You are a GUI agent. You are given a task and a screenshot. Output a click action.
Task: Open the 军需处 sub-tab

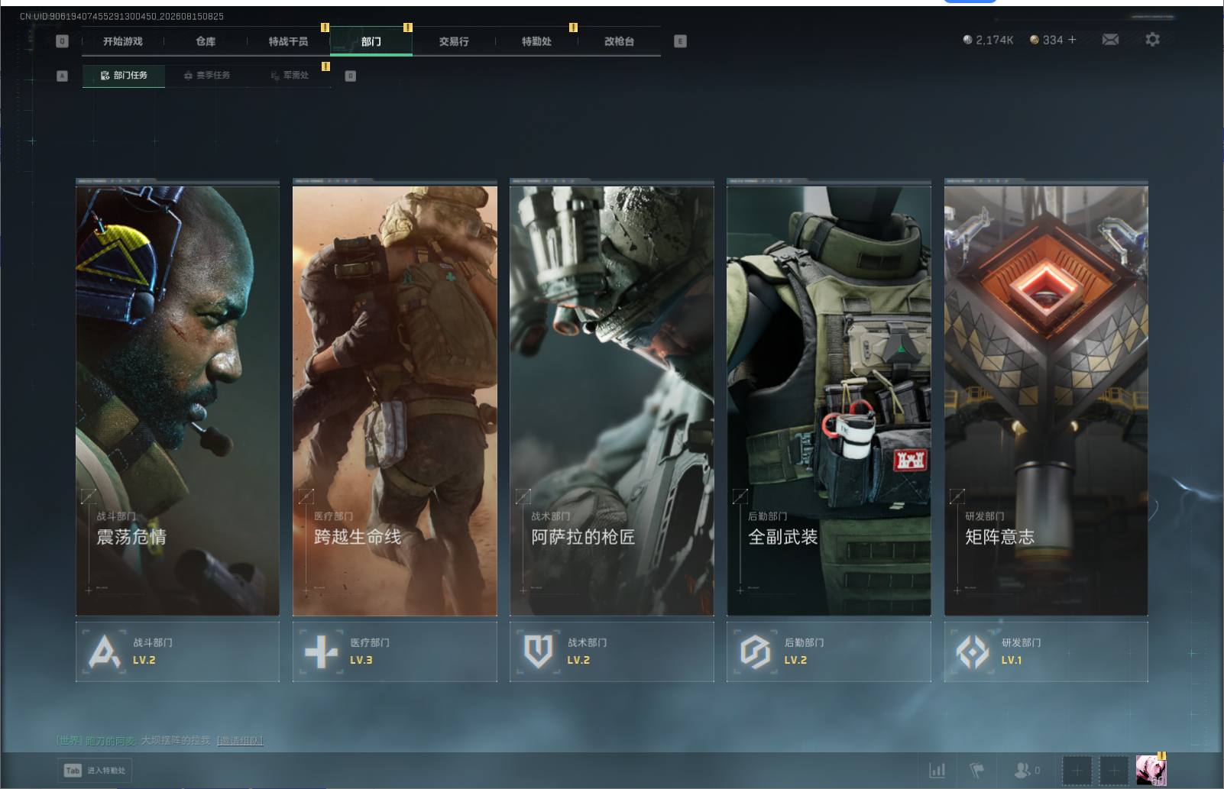(x=290, y=75)
